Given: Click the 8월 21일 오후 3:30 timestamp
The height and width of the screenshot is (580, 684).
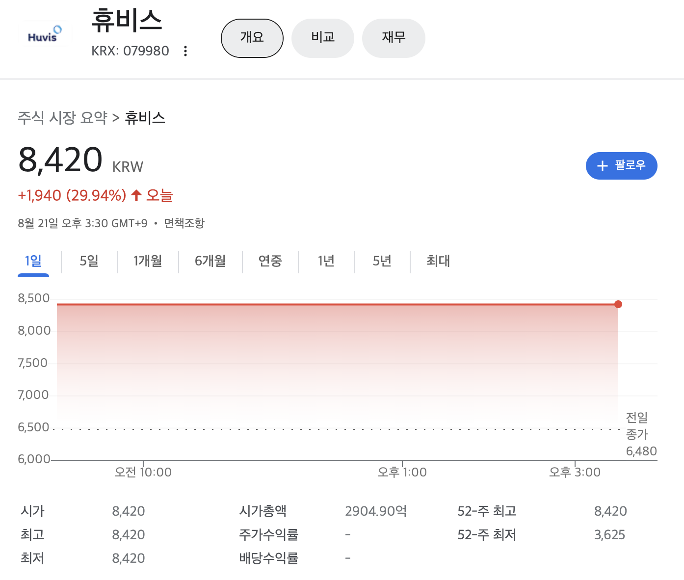Looking at the screenshot, I should tap(82, 223).
